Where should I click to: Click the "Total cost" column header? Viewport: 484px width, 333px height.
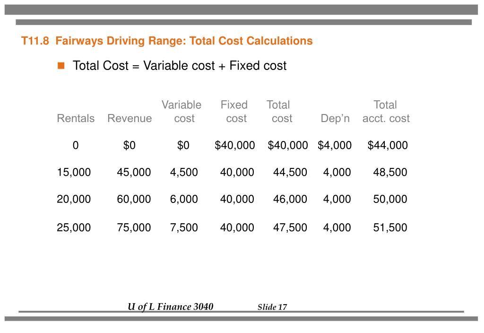coord(279,112)
